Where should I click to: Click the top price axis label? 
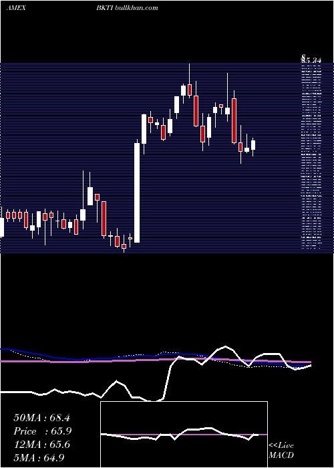[x=311, y=60]
